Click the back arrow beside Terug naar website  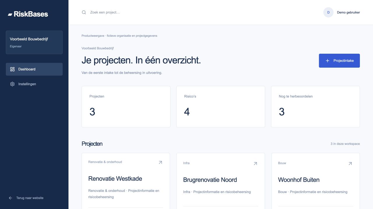tap(10, 198)
